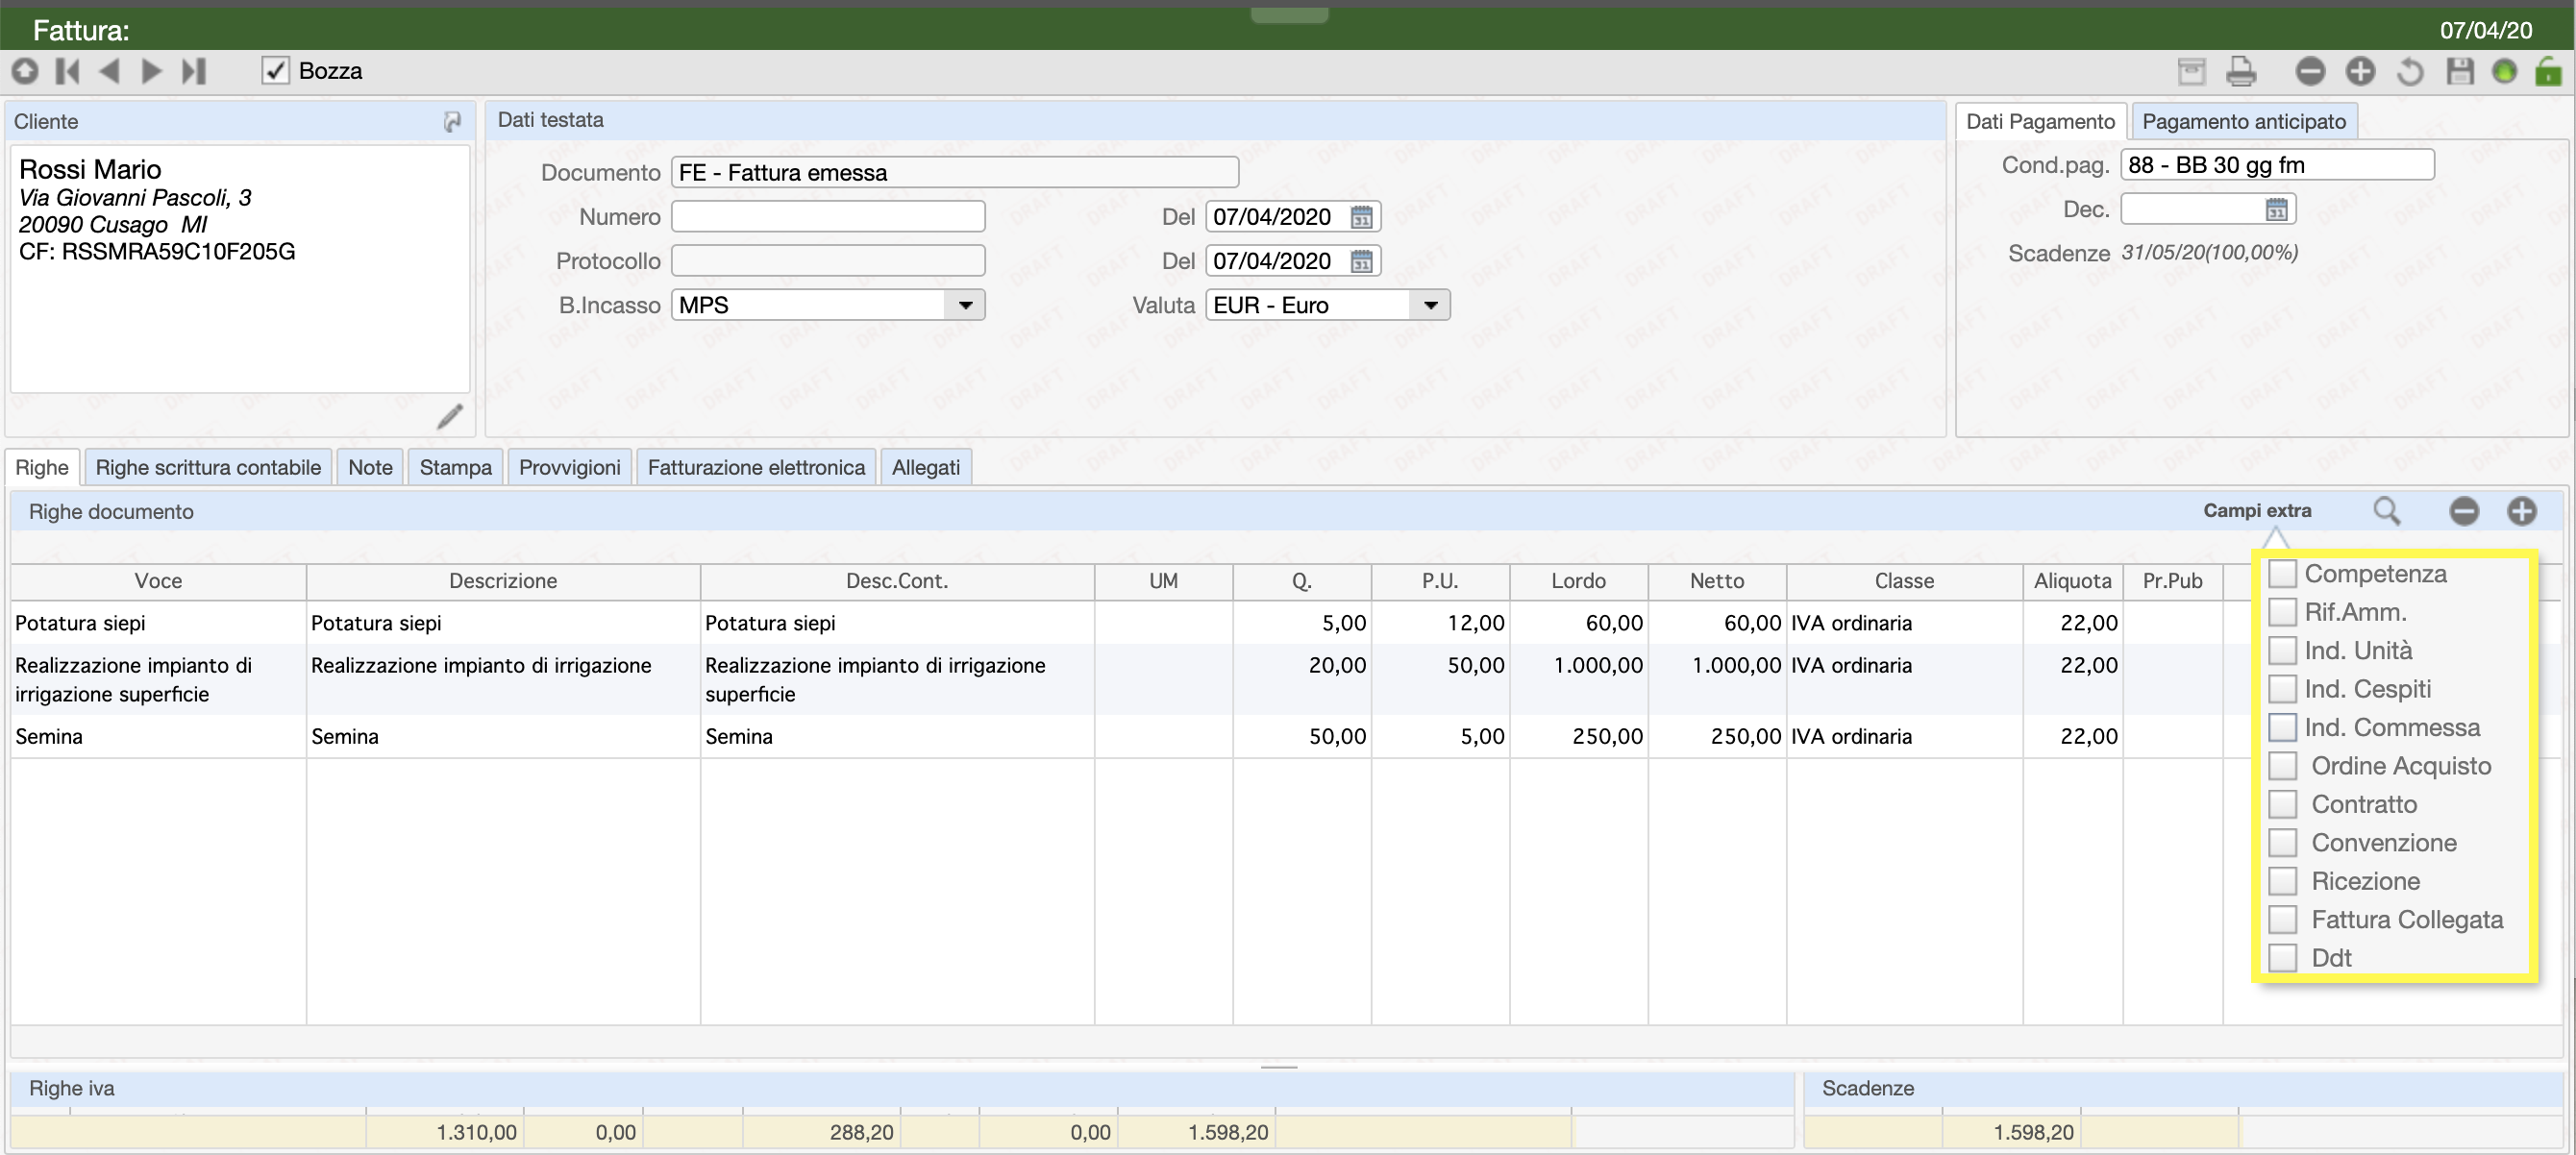Tick the Ddt checkbox
This screenshot has height=1155, width=2576.
[2282, 958]
